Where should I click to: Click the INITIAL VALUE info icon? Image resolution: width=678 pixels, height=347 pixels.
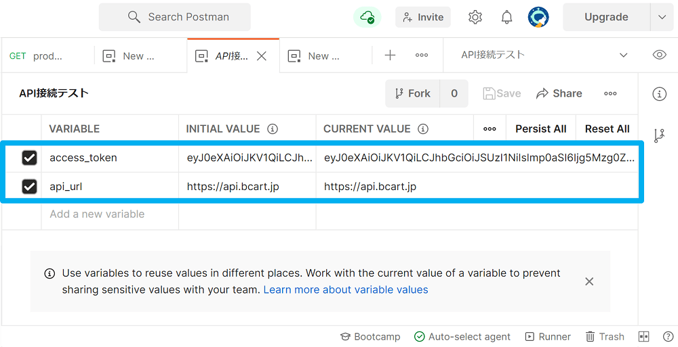coord(273,129)
